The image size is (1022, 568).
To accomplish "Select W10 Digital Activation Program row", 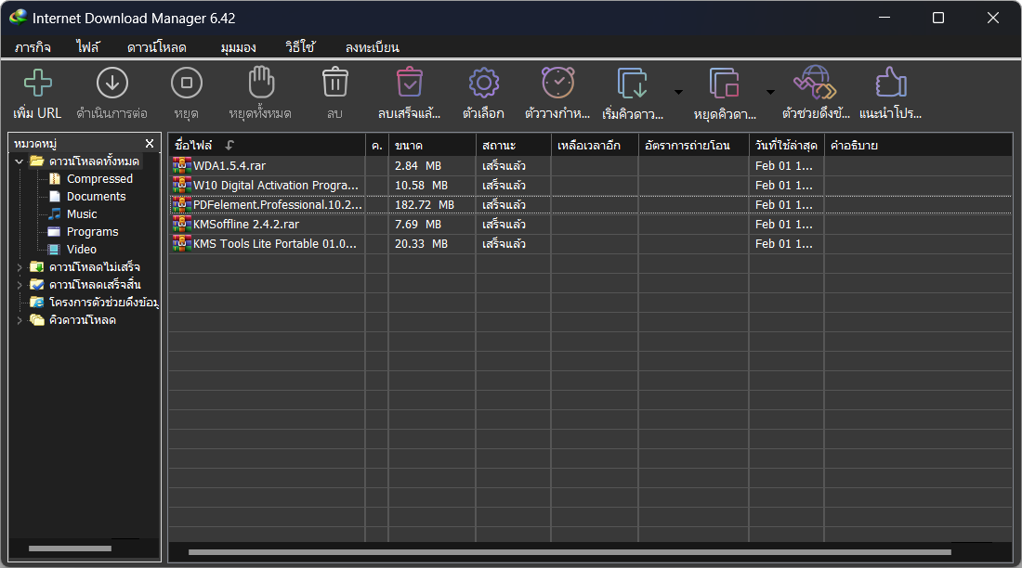I will [591, 186].
